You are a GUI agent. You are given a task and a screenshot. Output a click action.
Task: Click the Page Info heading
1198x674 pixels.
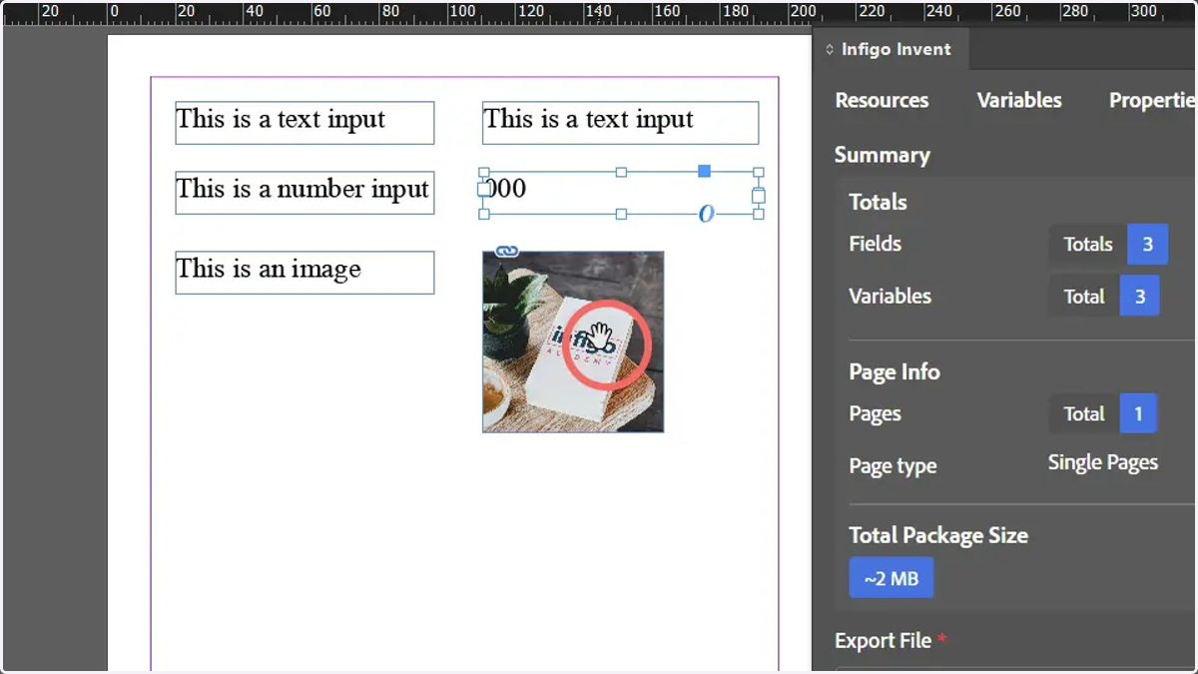(895, 371)
